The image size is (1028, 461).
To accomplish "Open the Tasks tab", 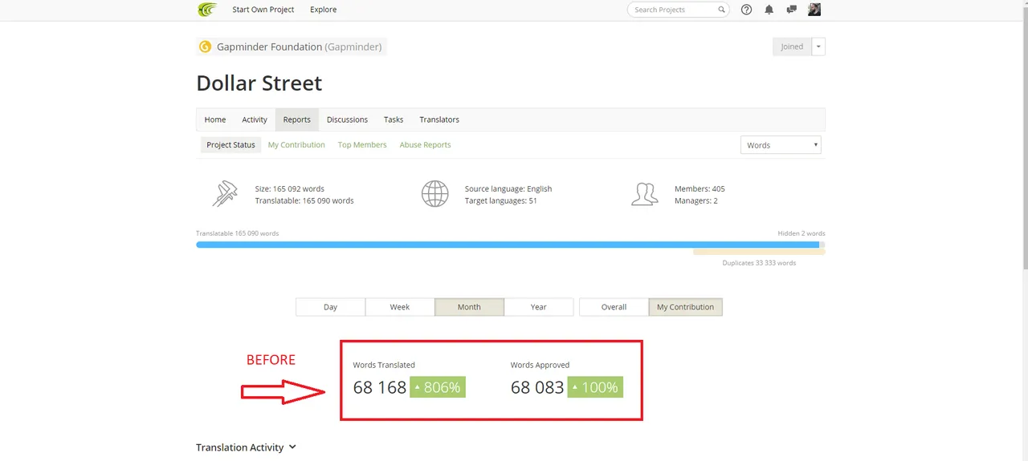I will [x=394, y=119].
